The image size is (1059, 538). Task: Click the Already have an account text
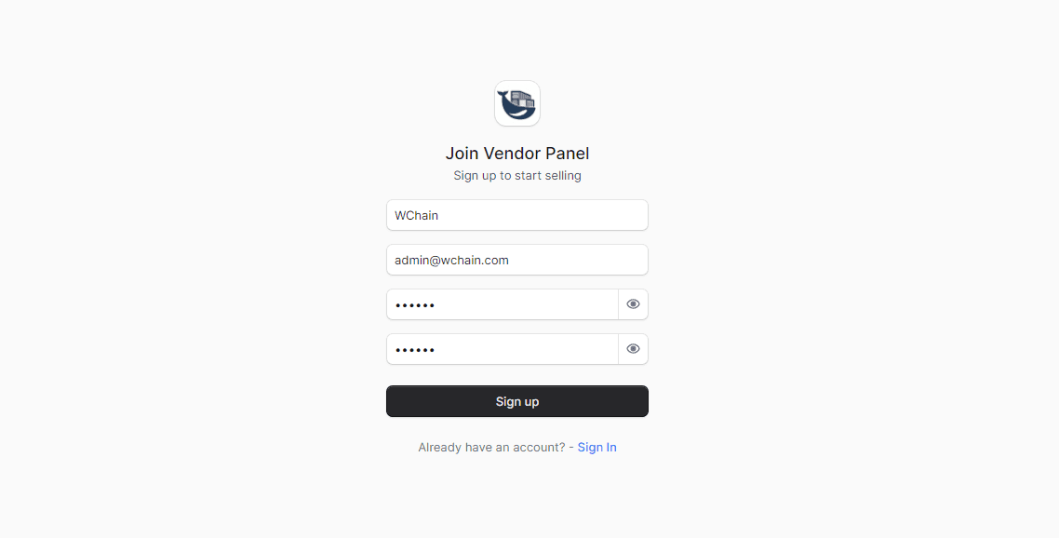tap(491, 448)
